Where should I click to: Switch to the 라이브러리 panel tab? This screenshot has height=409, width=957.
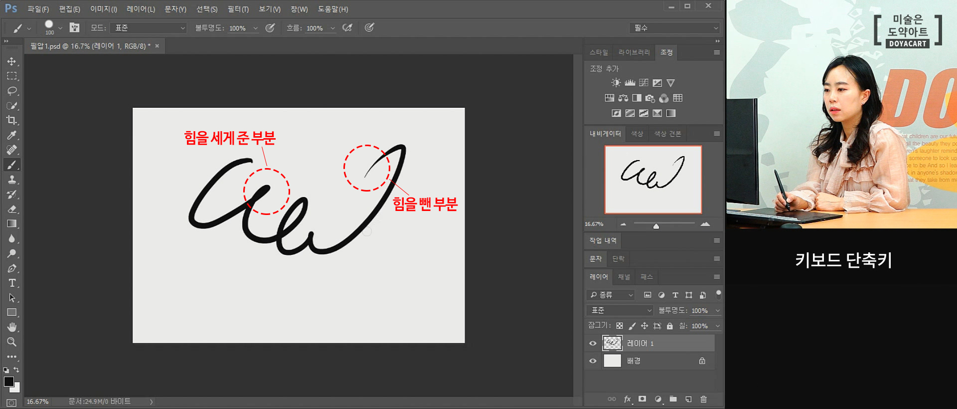(634, 52)
